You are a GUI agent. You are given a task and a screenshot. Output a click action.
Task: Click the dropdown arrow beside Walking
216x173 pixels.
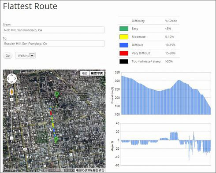(x=32, y=55)
